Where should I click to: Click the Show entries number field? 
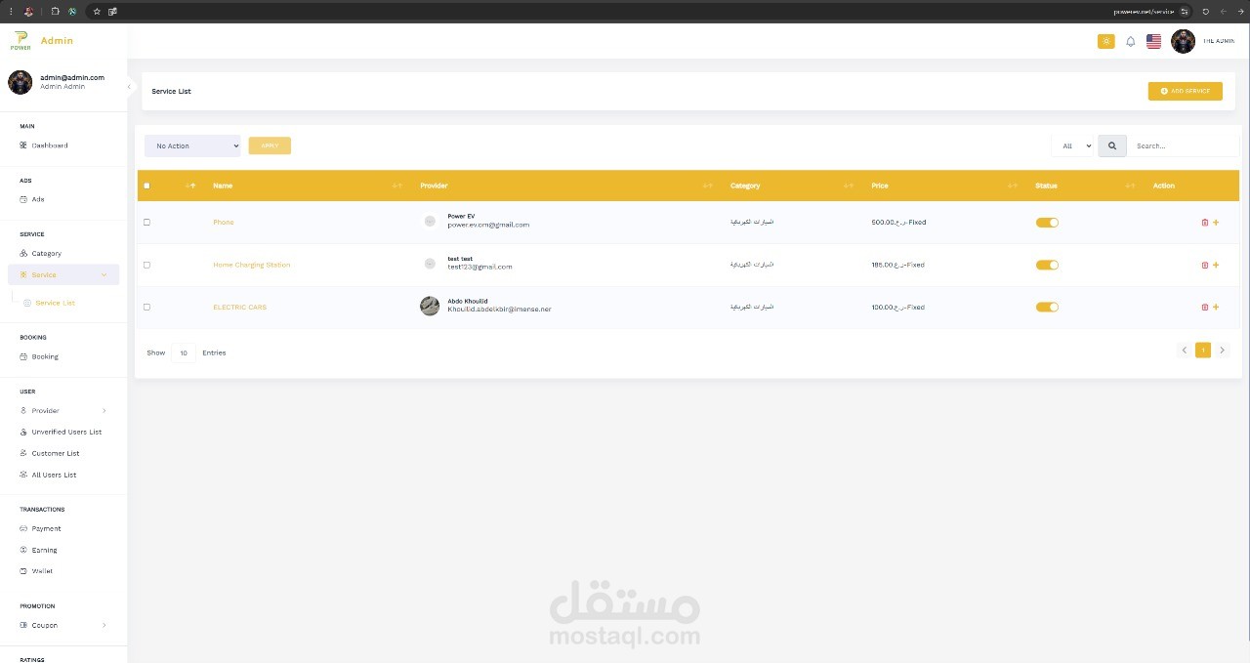[x=184, y=352]
